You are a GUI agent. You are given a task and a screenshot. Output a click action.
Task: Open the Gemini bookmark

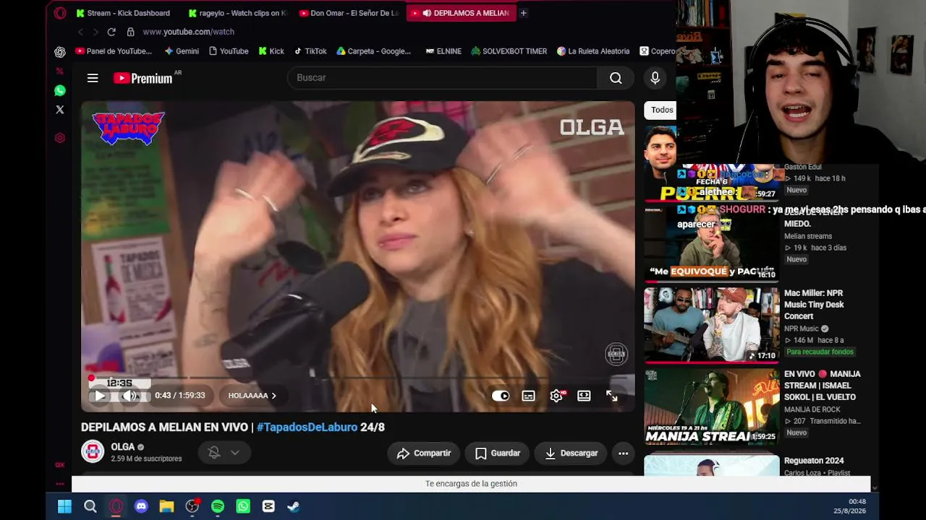[x=182, y=51]
